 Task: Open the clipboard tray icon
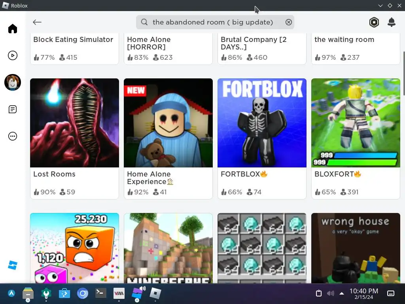(x=319, y=293)
